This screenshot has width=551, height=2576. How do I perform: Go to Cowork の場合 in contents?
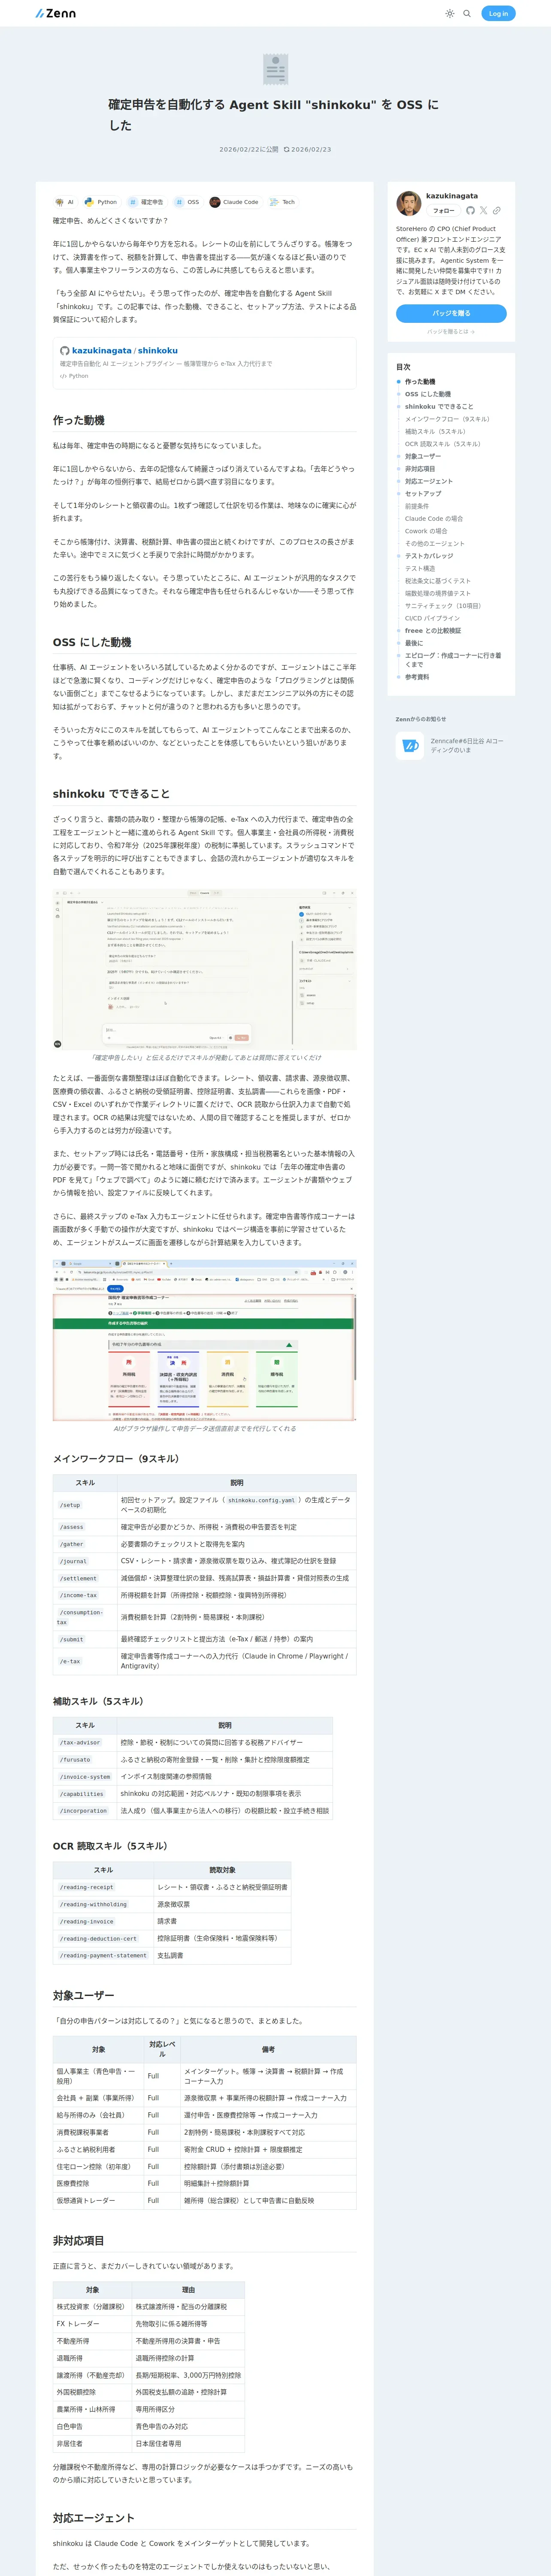click(426, 531)
